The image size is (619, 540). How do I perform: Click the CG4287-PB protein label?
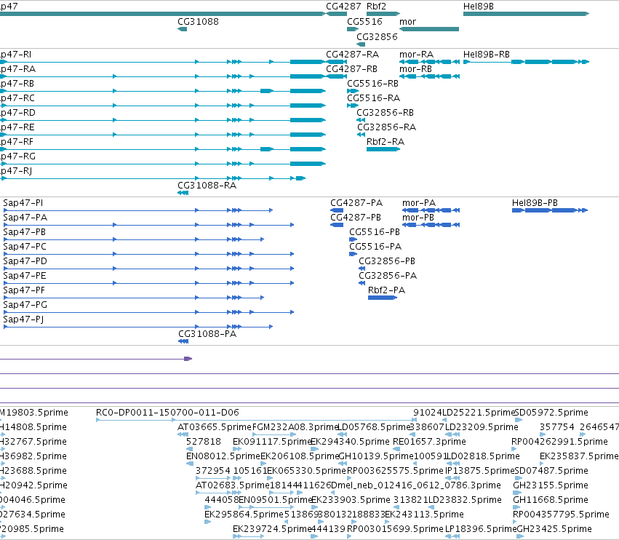tap(356, 218)
